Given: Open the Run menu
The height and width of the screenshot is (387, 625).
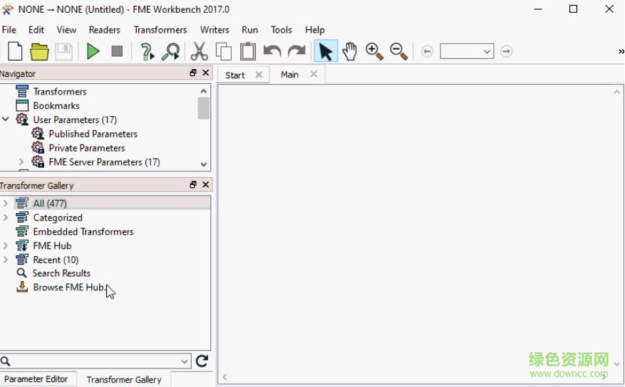Looking at the screenshot, I should pyautogui.click(x=249, y=30).
